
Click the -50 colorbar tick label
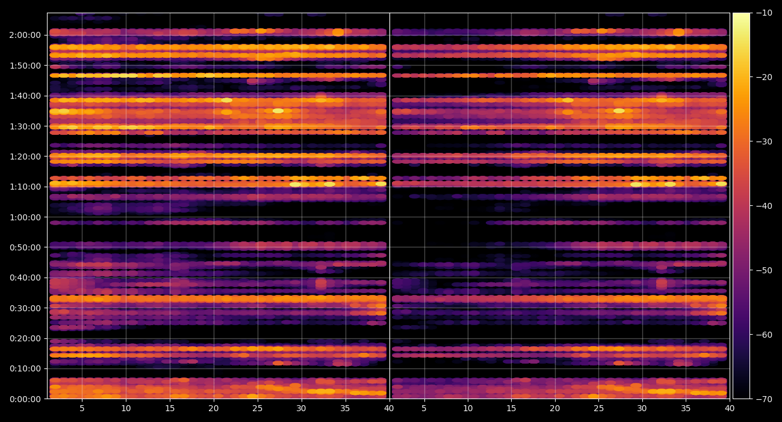click(765, 270)
